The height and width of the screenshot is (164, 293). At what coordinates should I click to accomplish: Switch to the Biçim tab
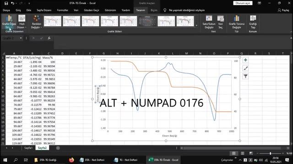154,10
